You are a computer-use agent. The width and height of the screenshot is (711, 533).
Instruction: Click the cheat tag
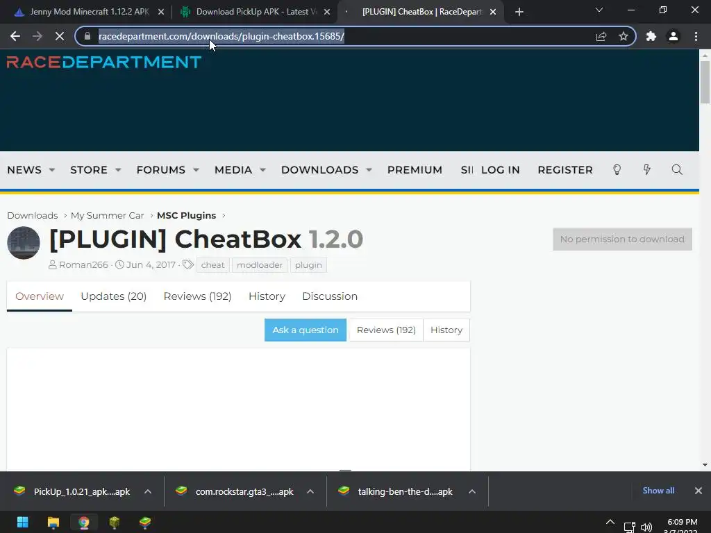(212, 265)
